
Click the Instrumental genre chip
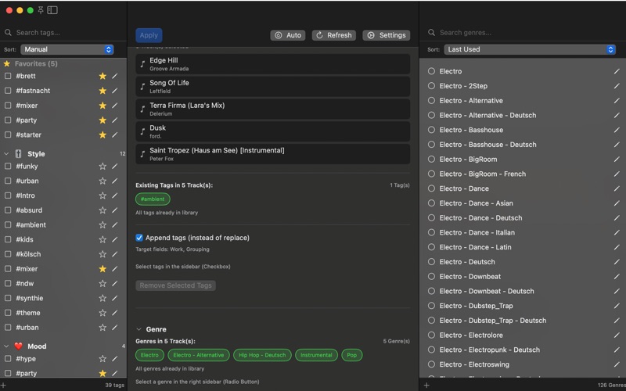point(316,355)
